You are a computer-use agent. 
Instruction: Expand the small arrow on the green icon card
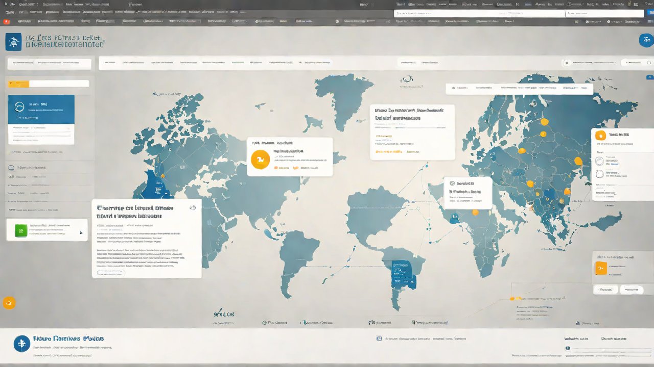[81, 231]
